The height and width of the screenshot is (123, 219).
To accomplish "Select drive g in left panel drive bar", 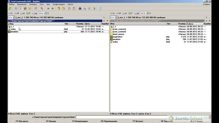I will 35,13.
